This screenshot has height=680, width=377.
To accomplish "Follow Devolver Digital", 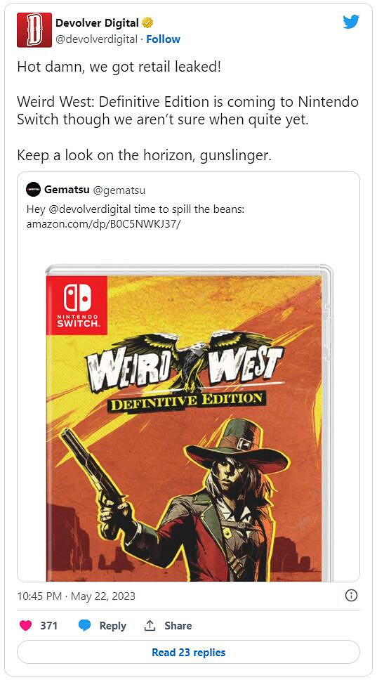I will coord(163,39).
